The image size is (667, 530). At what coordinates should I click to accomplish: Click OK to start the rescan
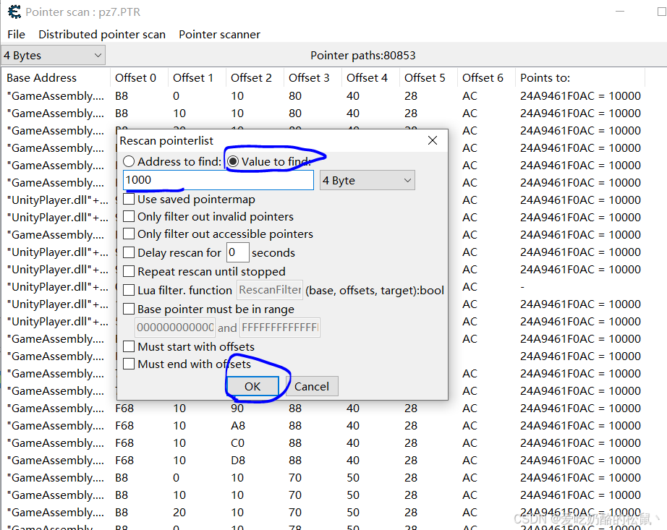pyautogui.click(x=252, y=386)
